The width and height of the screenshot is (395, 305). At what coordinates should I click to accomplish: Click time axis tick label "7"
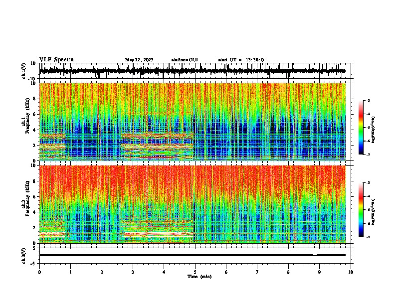point(257,272)
